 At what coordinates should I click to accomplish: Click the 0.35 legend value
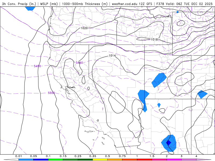[93, 156]
